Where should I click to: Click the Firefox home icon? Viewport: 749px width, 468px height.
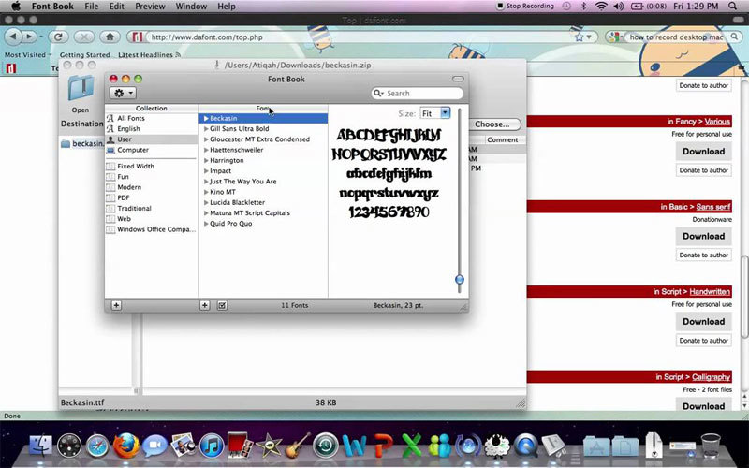pos(110,37)
